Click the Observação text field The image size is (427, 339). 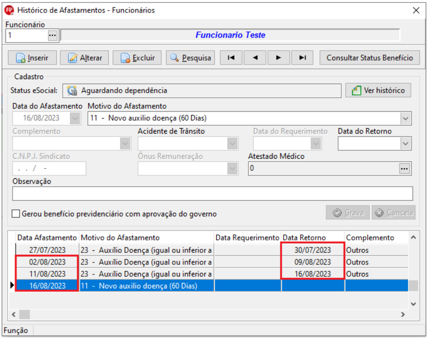coord(212,194)
